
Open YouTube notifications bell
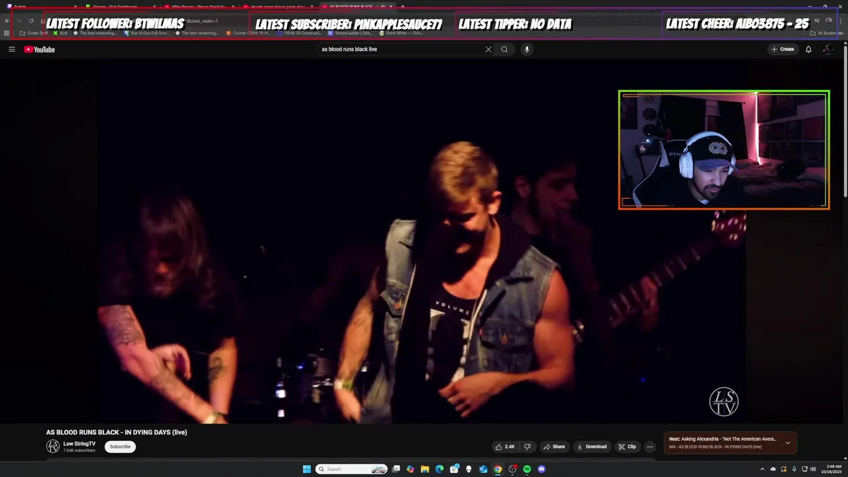pyautogui.click(x=808, y=49)
